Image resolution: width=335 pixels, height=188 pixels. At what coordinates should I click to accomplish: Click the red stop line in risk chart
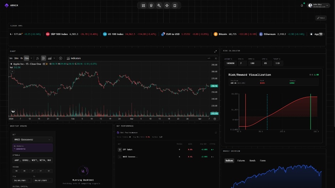point(245,112)
